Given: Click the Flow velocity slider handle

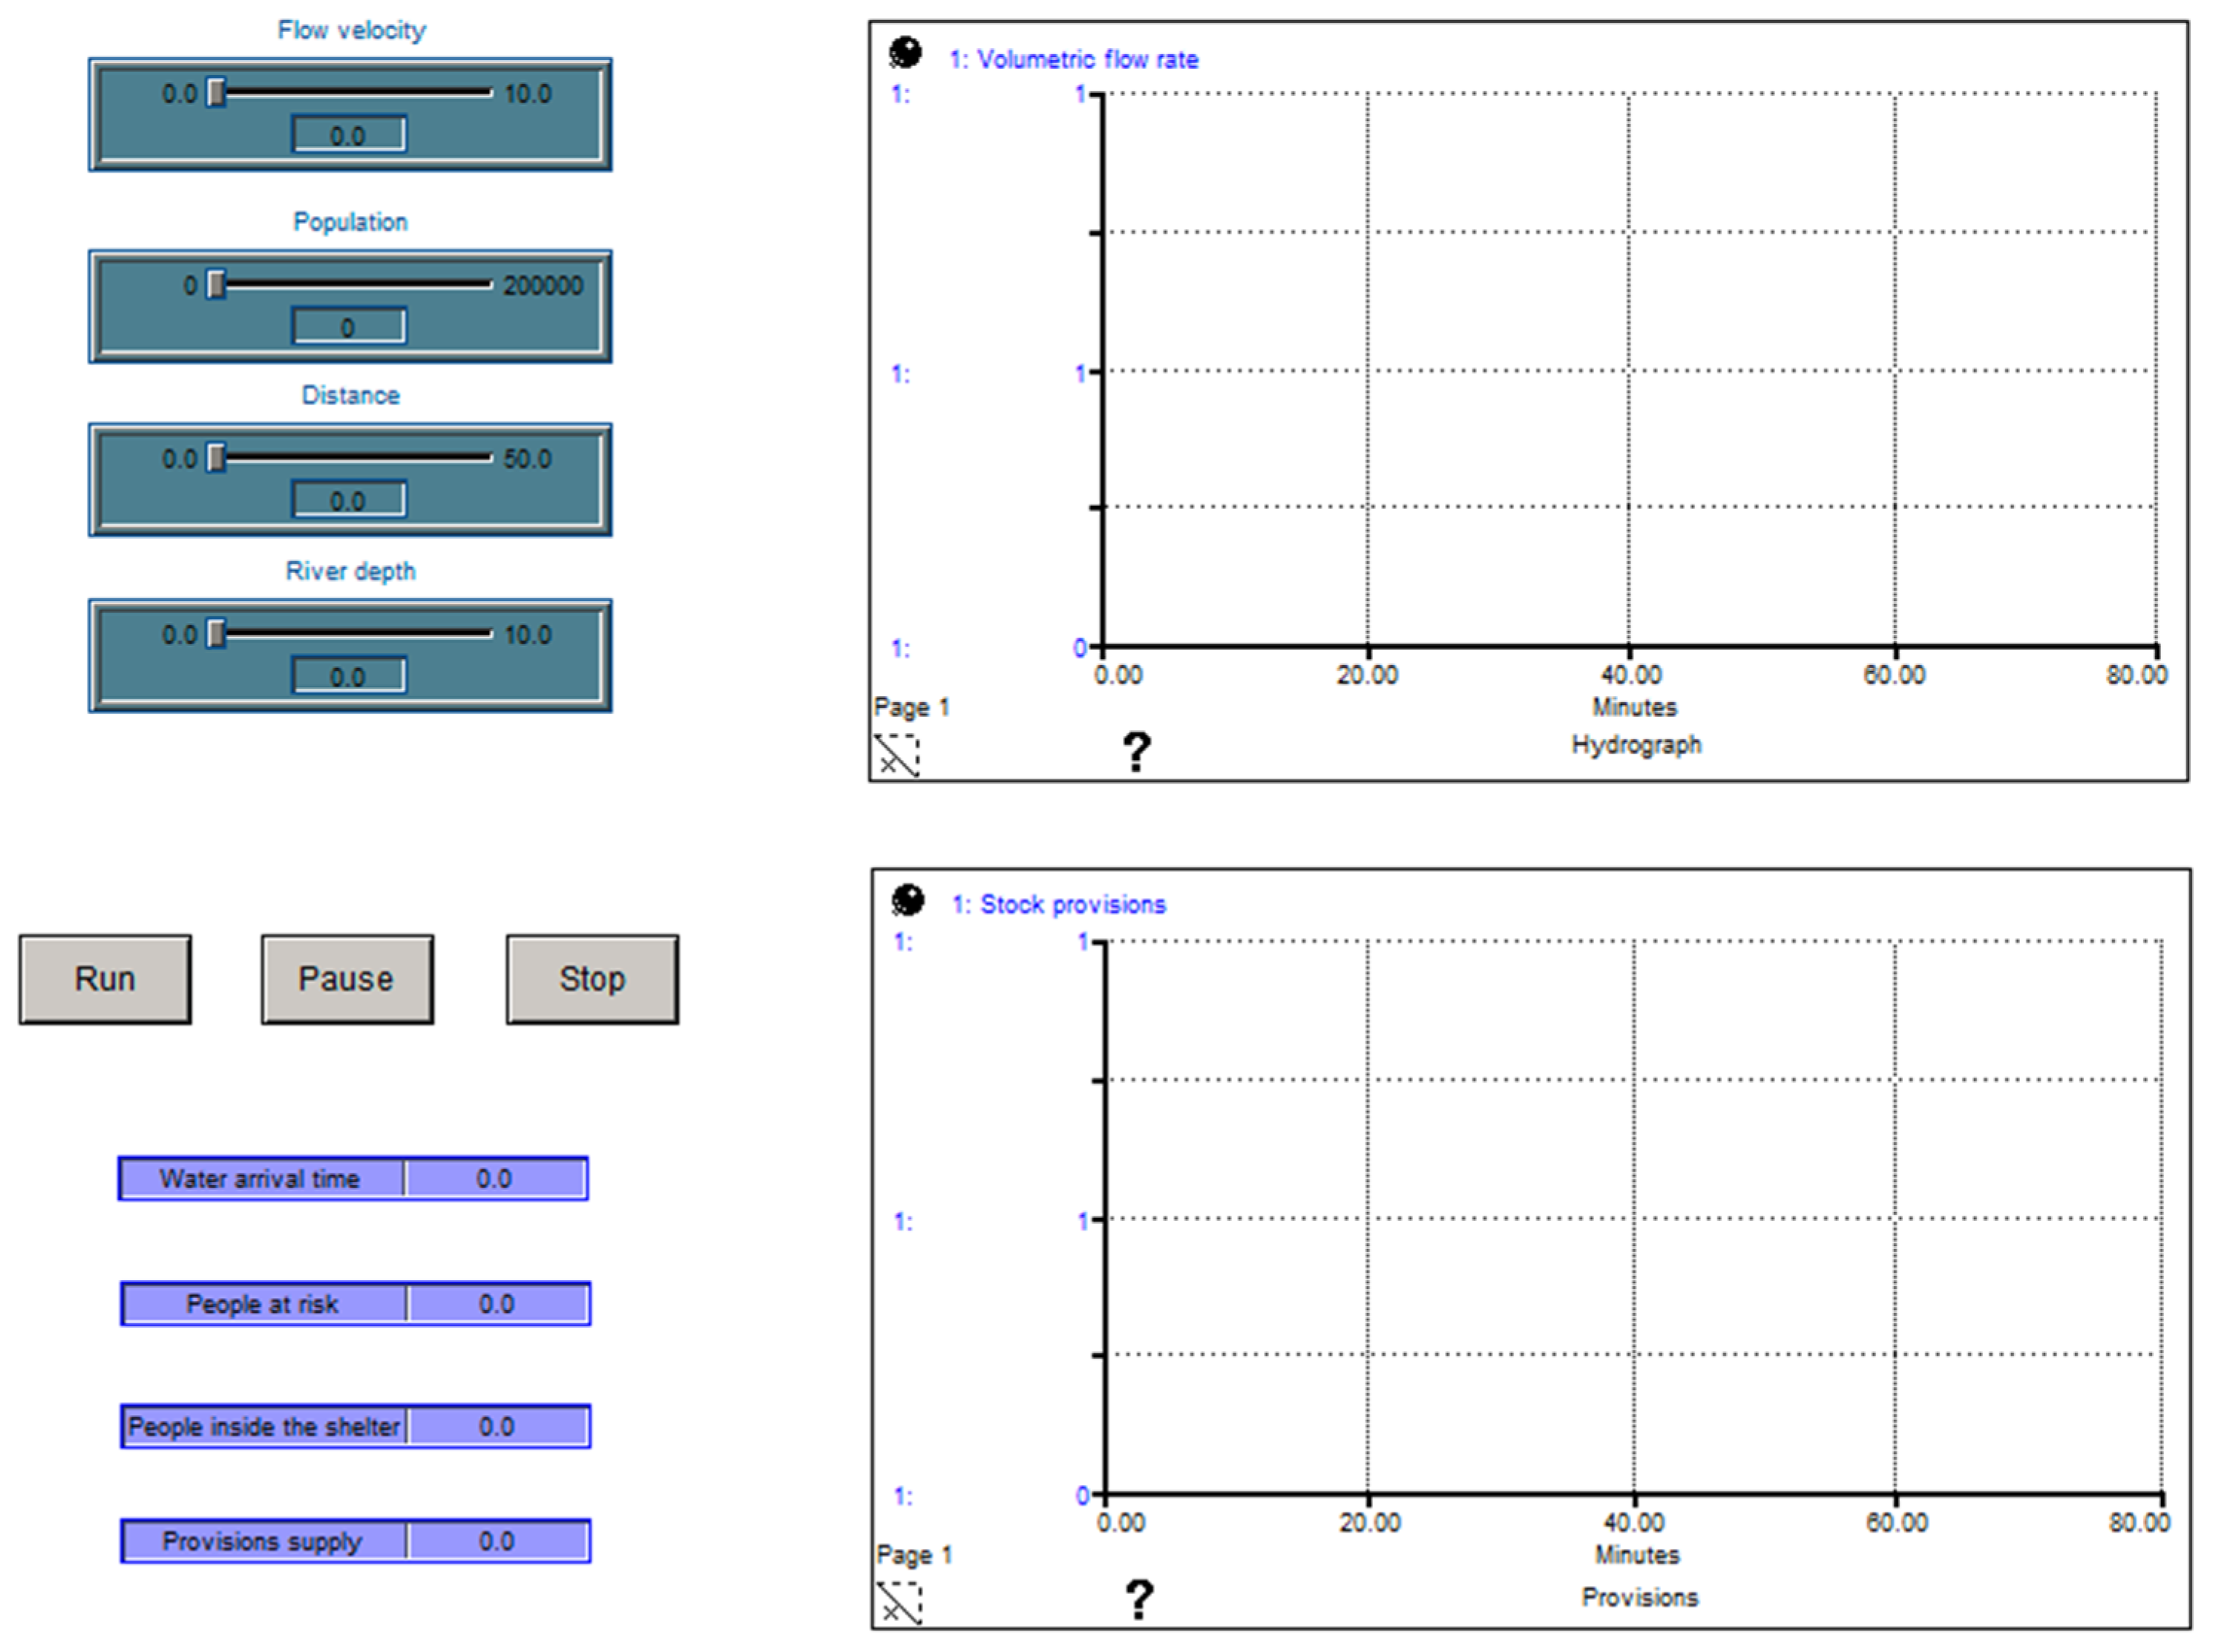Looking at the screenshot, I should click(x=215, y=93).
